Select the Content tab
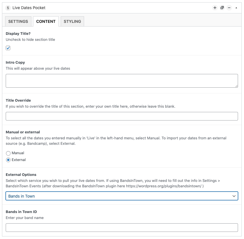Viewport: 244px width, 239px height. 46,21
